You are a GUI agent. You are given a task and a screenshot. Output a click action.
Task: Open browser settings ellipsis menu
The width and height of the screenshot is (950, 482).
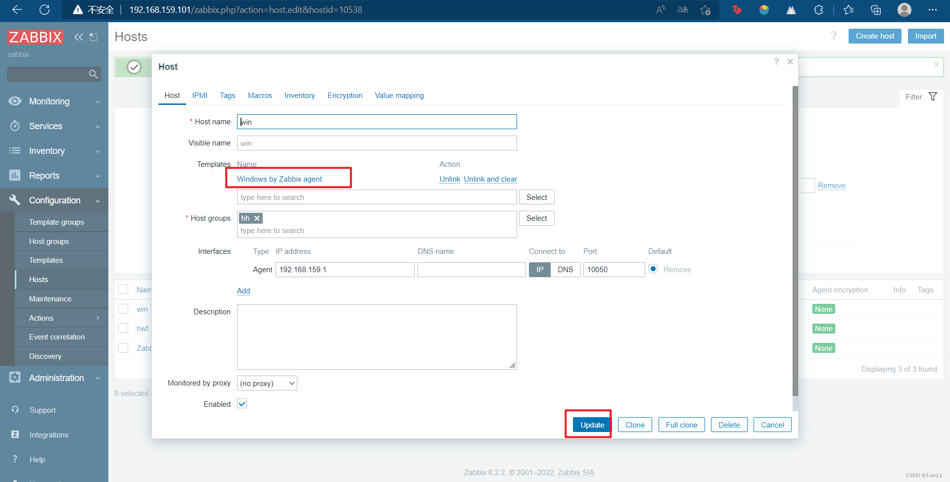pos(933,9)
